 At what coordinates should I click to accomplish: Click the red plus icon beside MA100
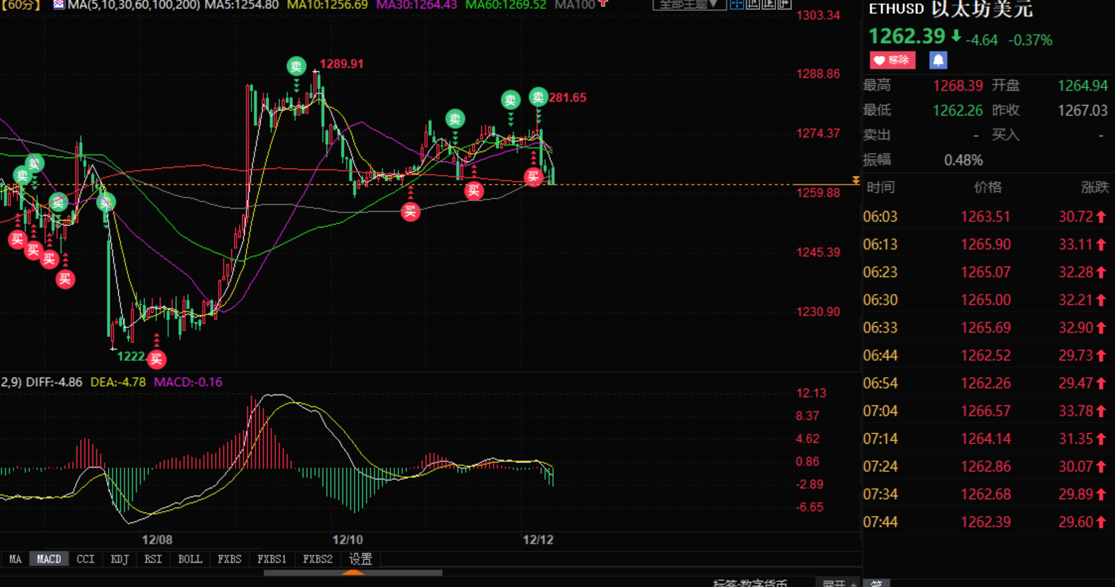click(x=602, y=4)
